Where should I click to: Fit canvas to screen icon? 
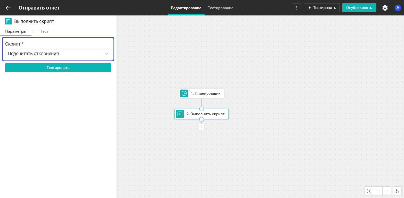click(x=369, y=191)
